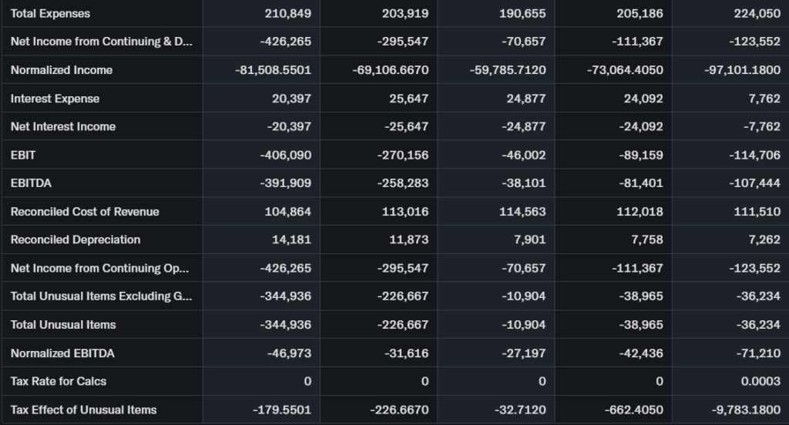789x425 pixels.
Task: Select the Normalized Income row label
Action: [x=62, y=70]
